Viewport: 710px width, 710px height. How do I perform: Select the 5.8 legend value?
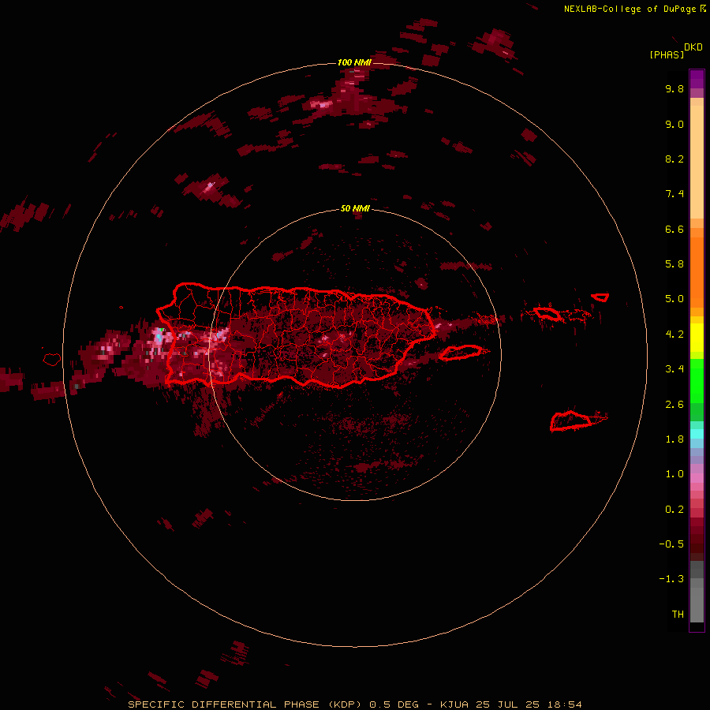(x=674, y=264)
